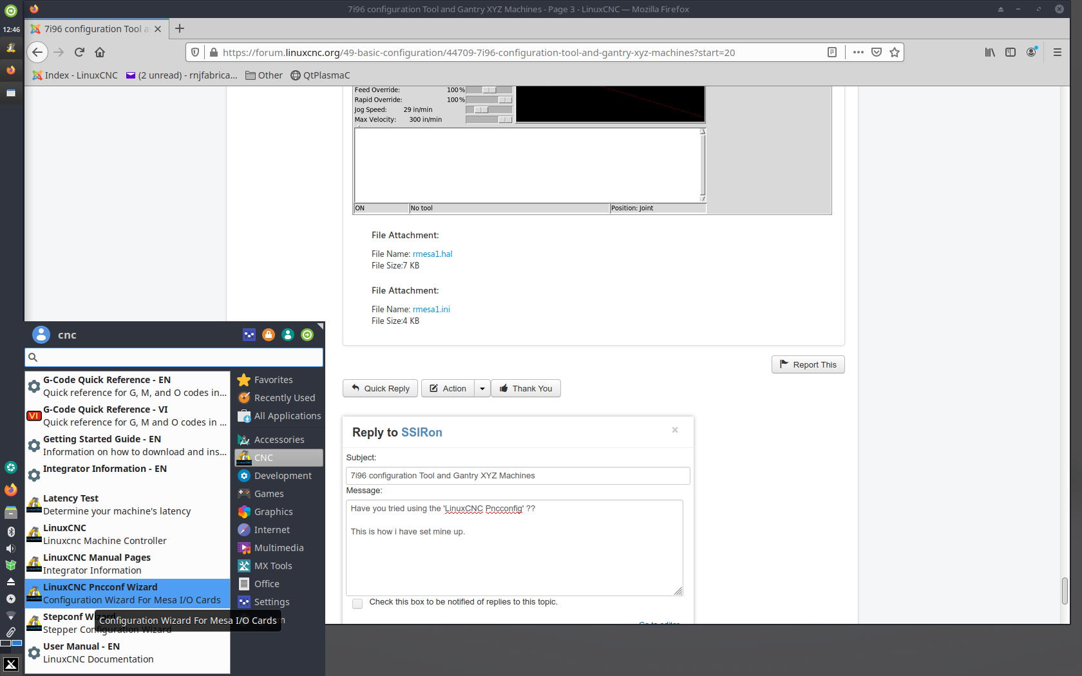Reload the current forum page
This screenshot has height=676, width=1082.
click(79, 52)
